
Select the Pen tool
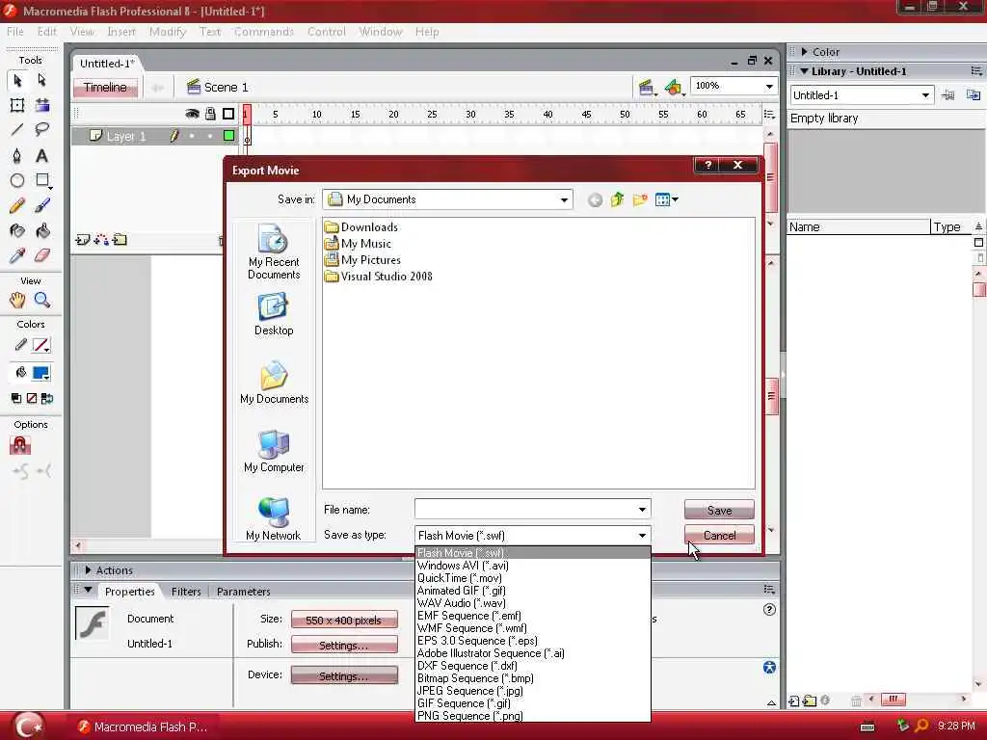click(17, 155)
